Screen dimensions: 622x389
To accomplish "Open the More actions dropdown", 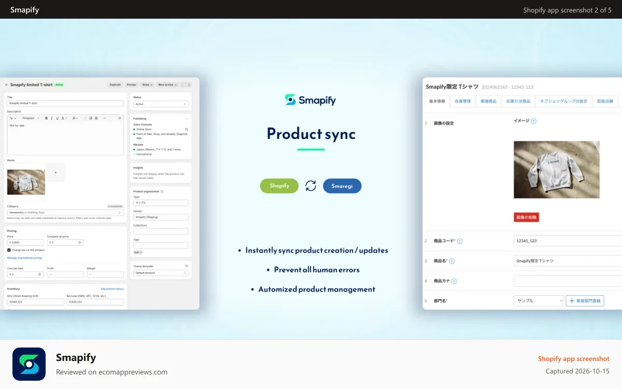I will (167, 85).
